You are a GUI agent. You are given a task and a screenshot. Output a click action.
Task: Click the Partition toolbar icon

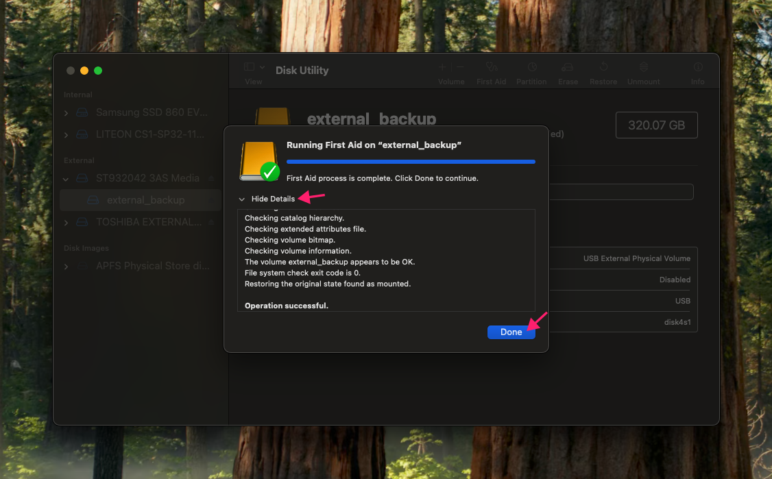(532, 67)
